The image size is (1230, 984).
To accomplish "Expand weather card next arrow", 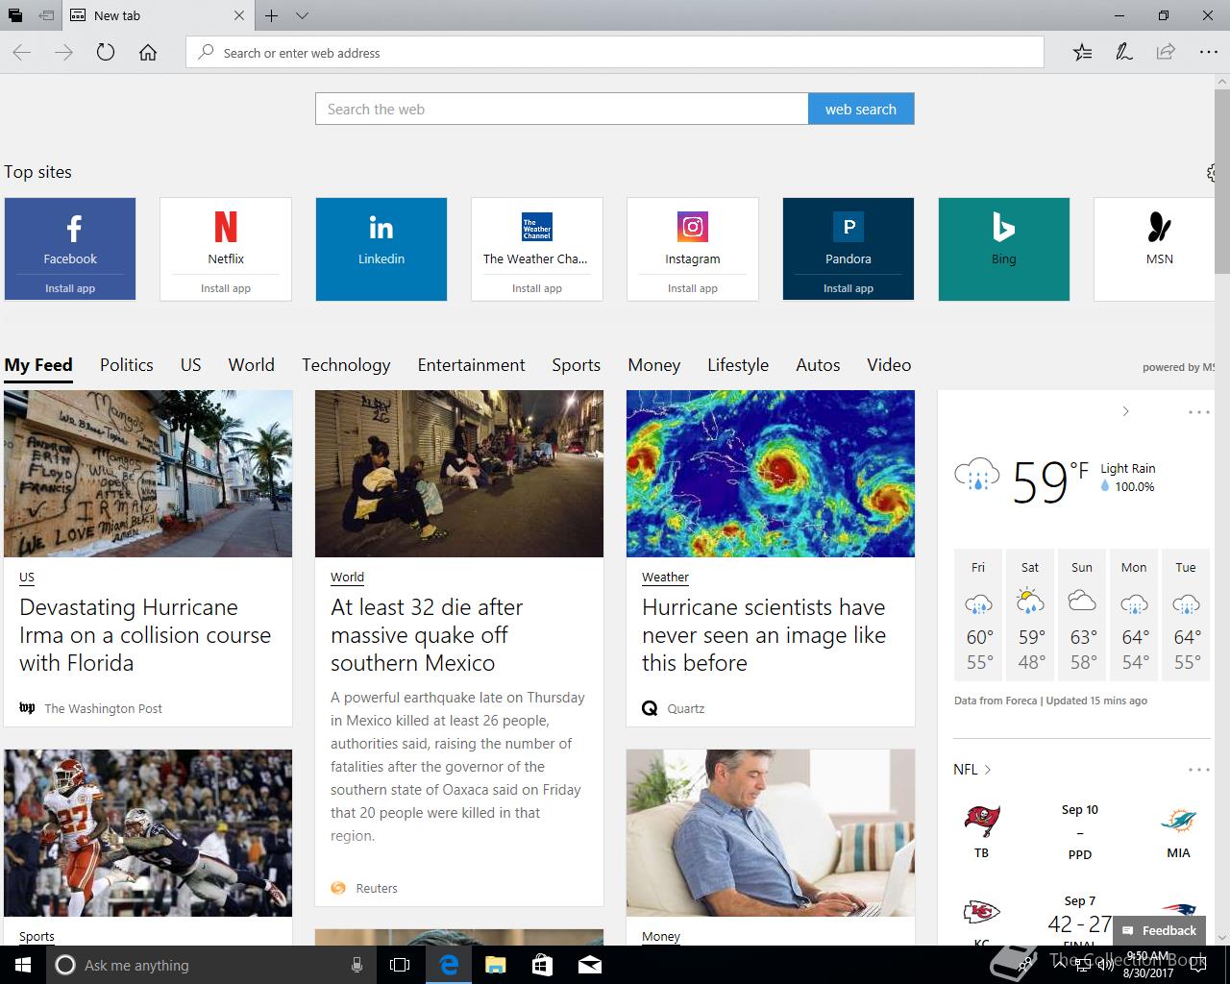I will [1125, 411].
